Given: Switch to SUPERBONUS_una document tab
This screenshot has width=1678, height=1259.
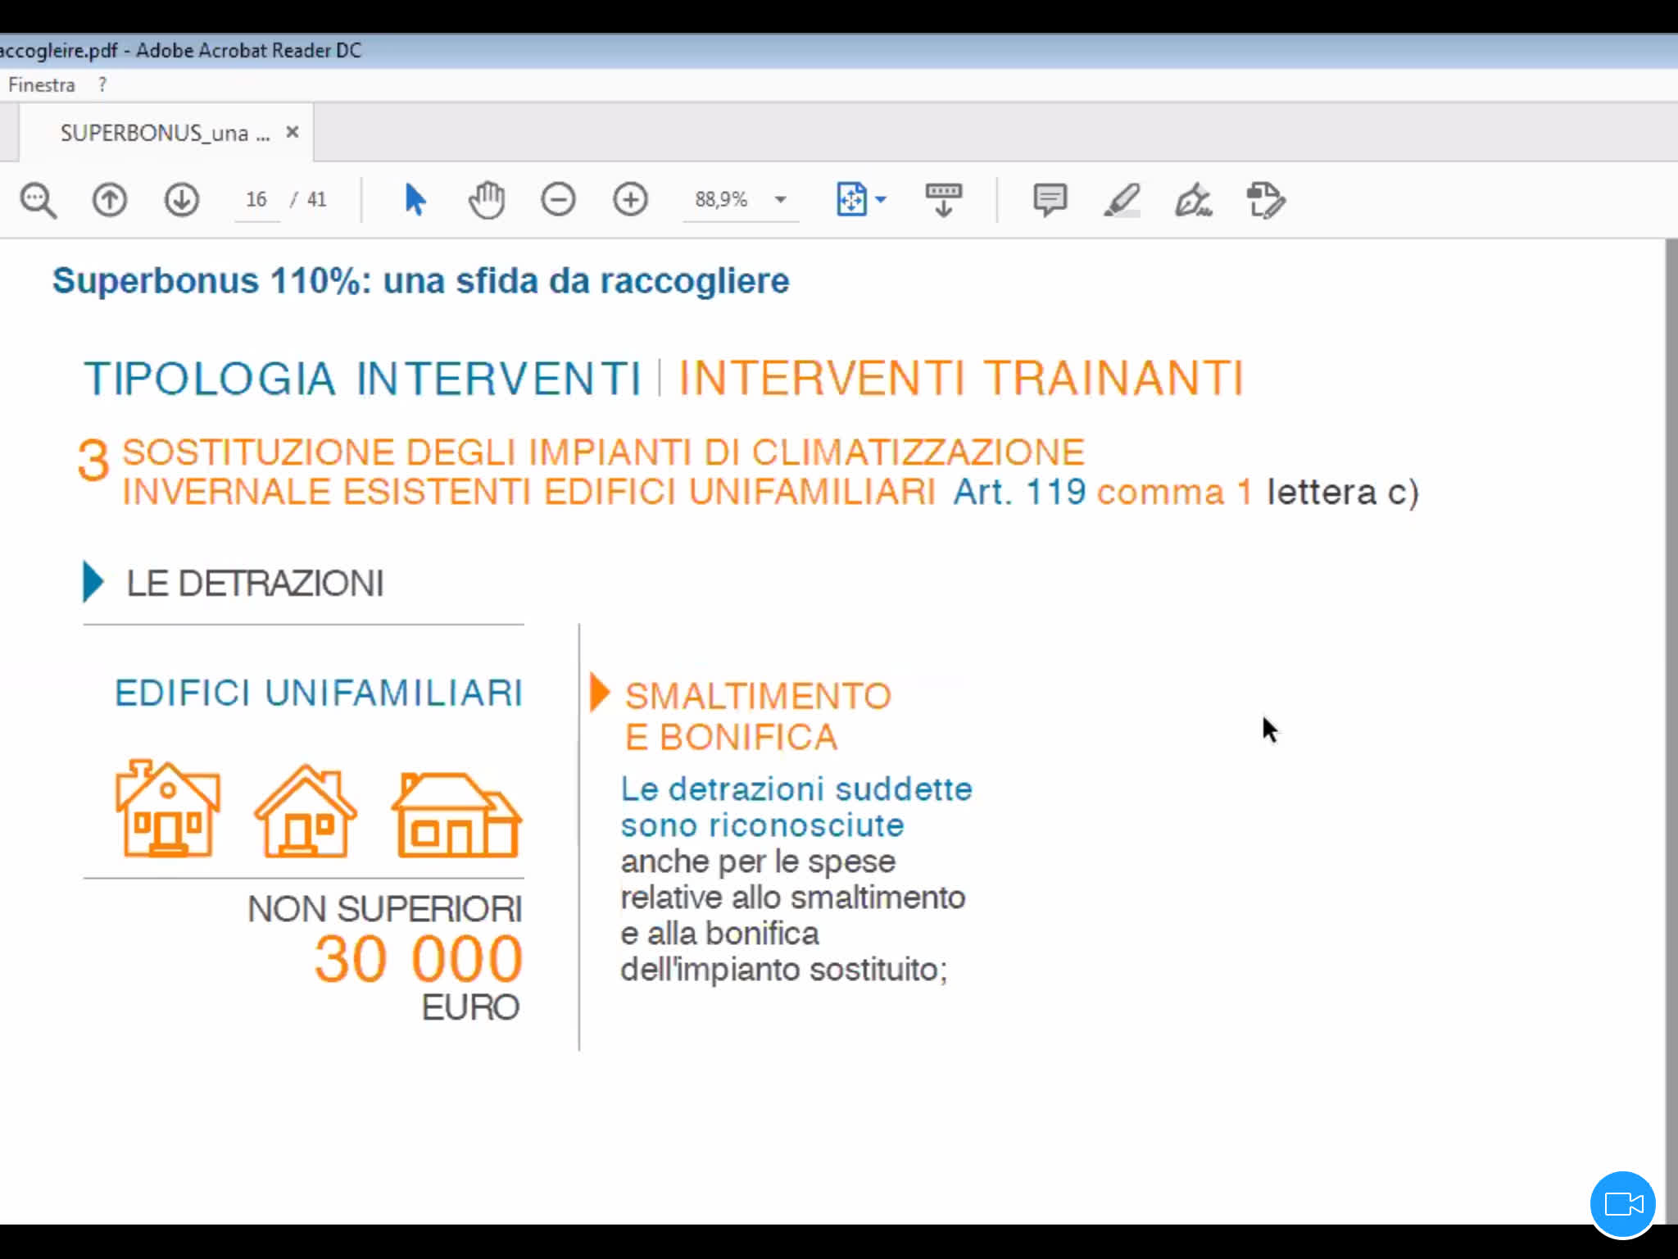Looking at the screenshot, I should coord(165,133).
